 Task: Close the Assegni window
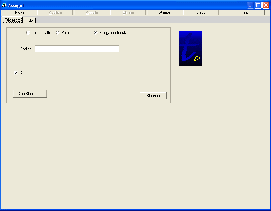266,5
